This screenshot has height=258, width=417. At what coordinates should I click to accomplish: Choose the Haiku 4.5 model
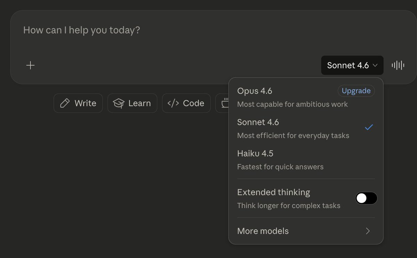coord(255,153)
